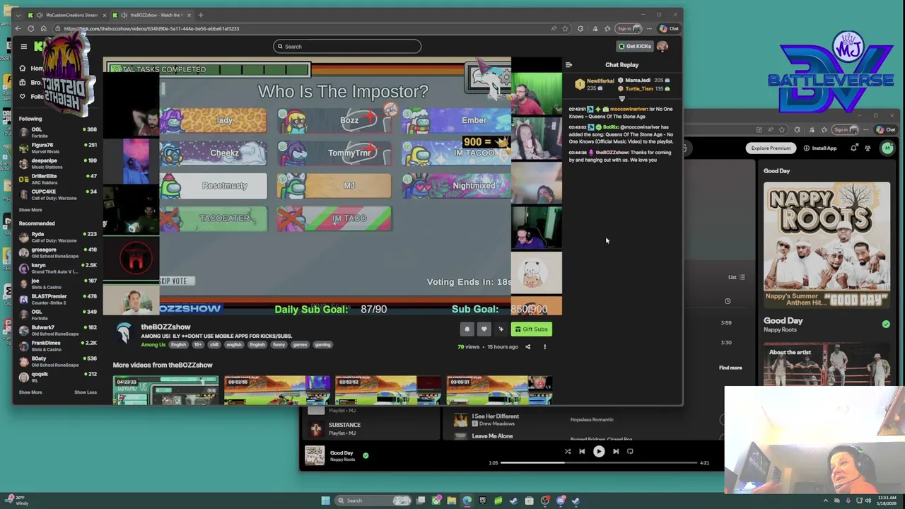Click the green Gift Subs button
Screen dimensions: 905x509
[x=531, y=329]
